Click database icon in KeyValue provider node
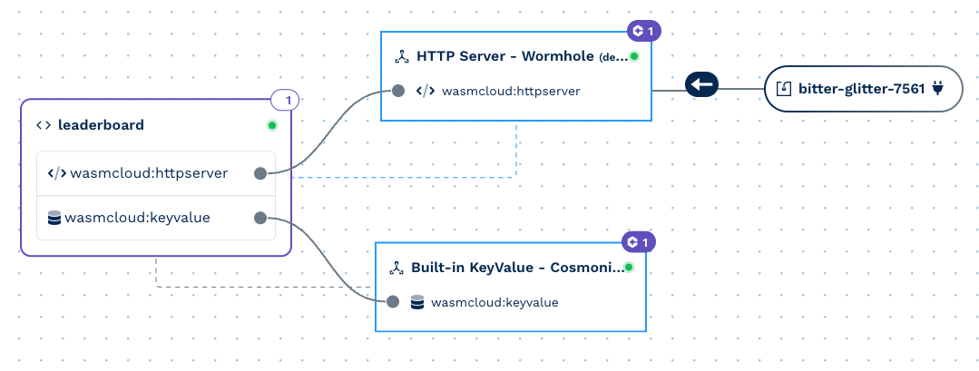This screenshot has width=979, height=371. pyautogui.click(x=417, y=302)
